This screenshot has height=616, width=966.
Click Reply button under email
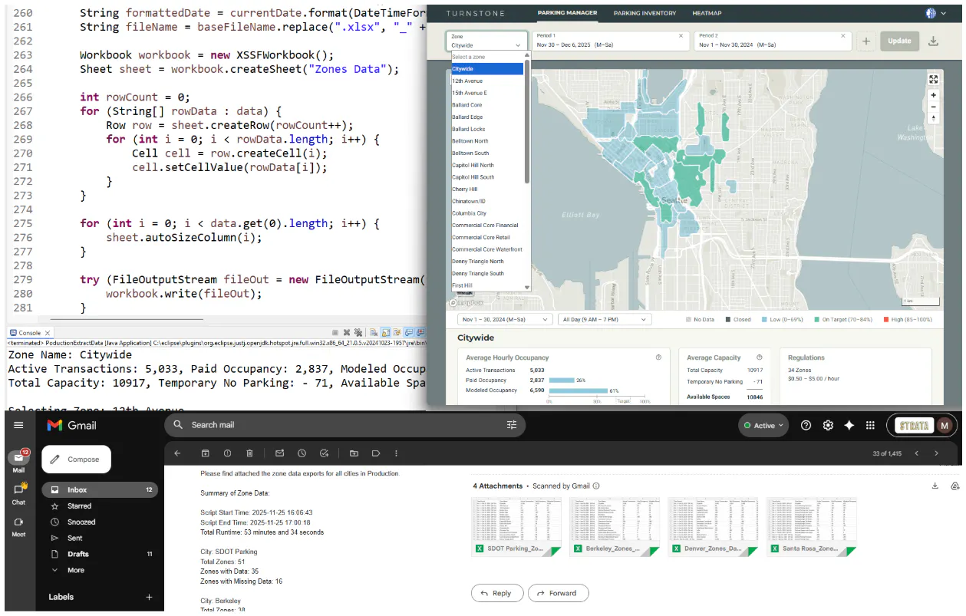(497, 593)
